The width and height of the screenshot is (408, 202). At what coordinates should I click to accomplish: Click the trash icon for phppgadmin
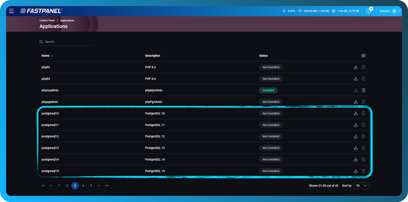(363, 102)
